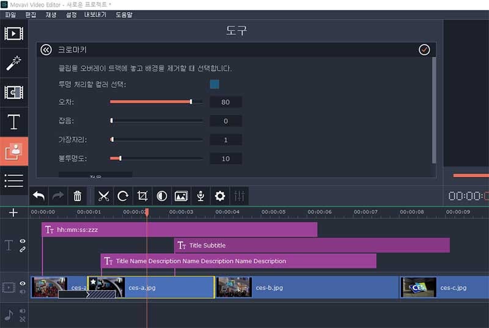Open the more tools list icon
This screenshot has width=489, height=328.
pos(13,180)
